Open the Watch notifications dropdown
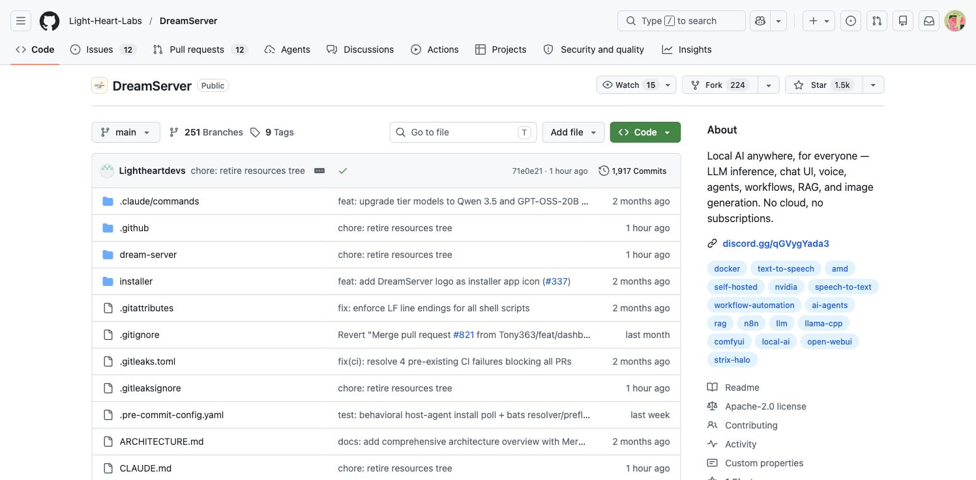Viewport: 976px width, 480px height. [x=636, y=85]
